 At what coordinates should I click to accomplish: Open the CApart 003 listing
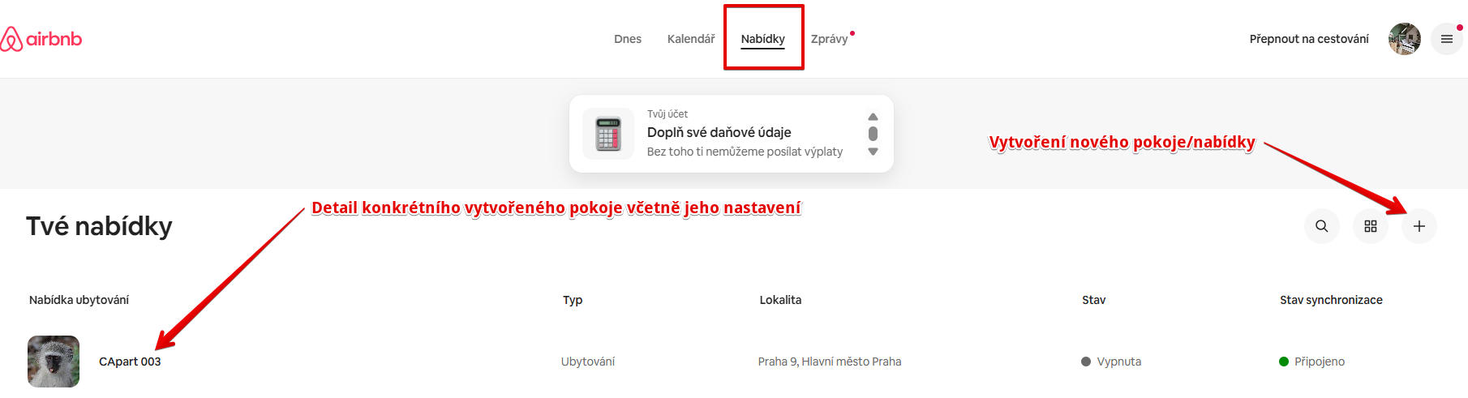coord(130,362)
